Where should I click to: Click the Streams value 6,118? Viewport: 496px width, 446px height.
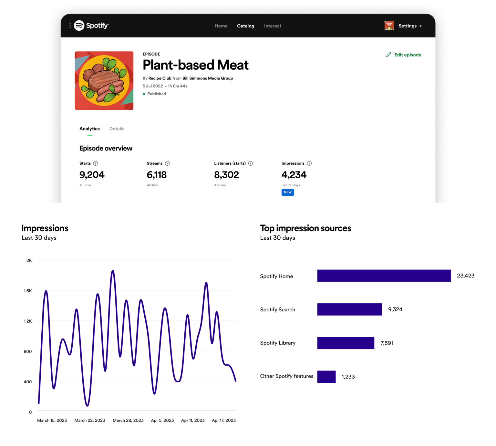click(157, 175)
